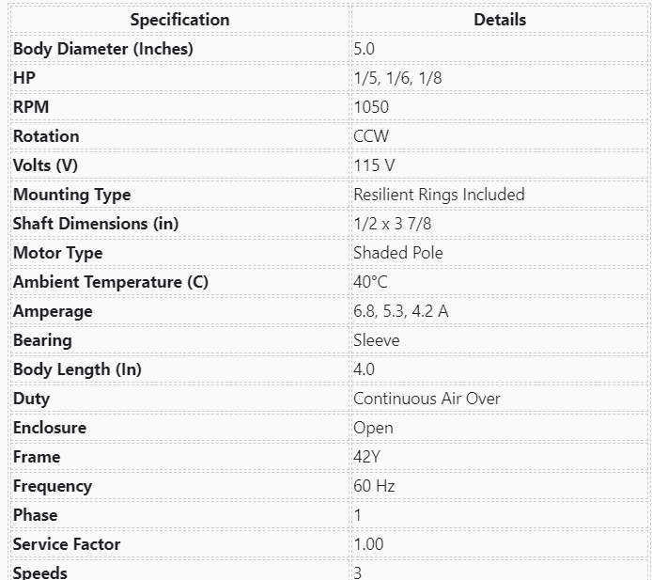Click the Body Length (In) label
Viewport: 652px width, 580px height.
[77, 369]
